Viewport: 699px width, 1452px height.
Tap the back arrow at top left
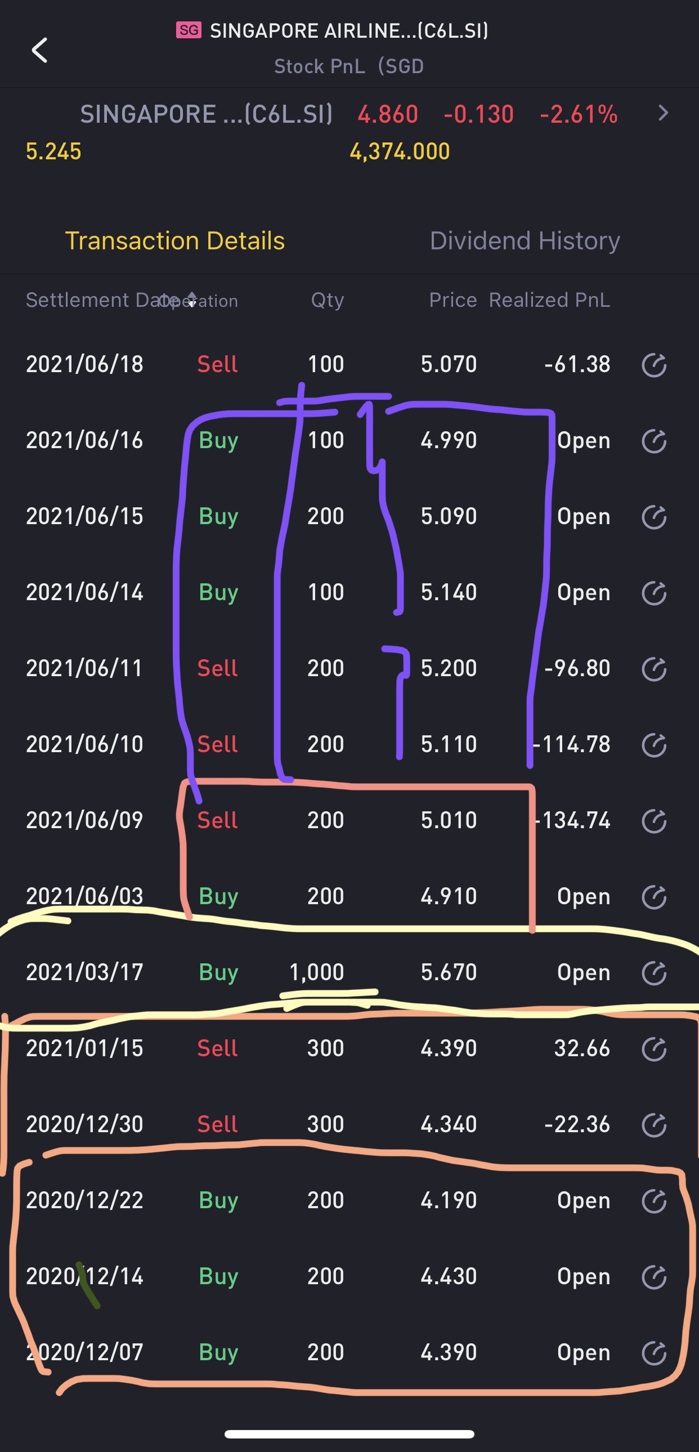click(x=39, y=50)
